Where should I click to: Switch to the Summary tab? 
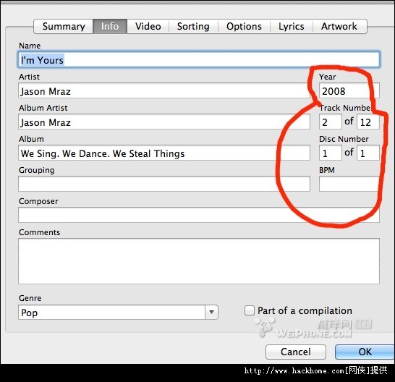[x=64, y=26]
